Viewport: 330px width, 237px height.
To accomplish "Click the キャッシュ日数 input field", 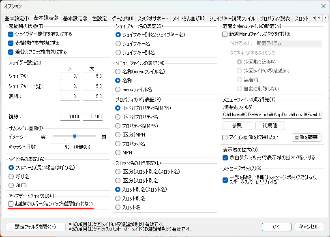I will 61,146.
